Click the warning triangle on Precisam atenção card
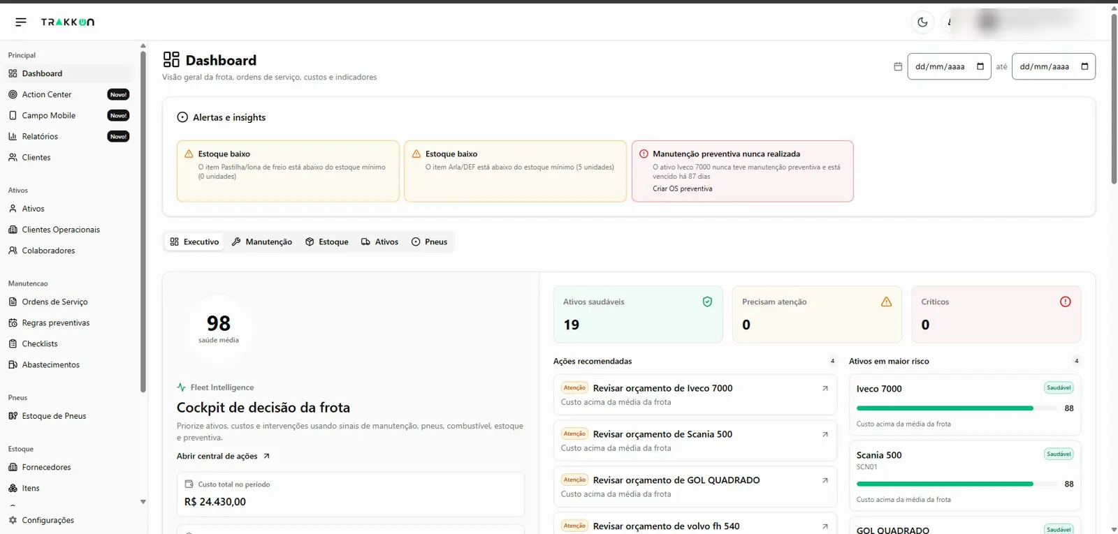 coord(886,302)
